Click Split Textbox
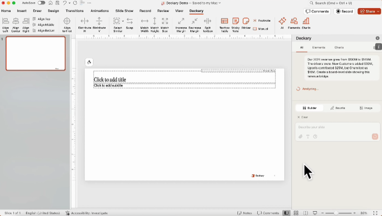382x216 pixels. (x=208, y=24)
